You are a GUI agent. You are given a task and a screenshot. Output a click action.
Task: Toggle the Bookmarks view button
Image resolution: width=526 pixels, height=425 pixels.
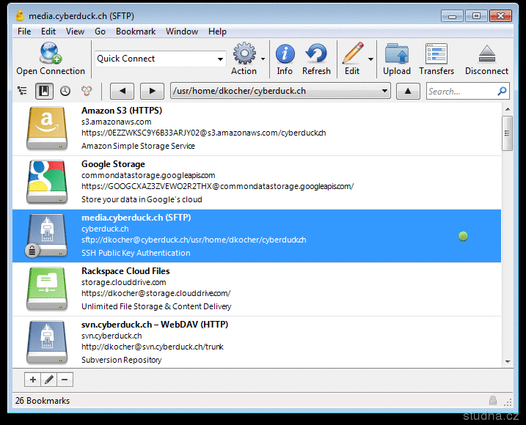tap(44, 91)
